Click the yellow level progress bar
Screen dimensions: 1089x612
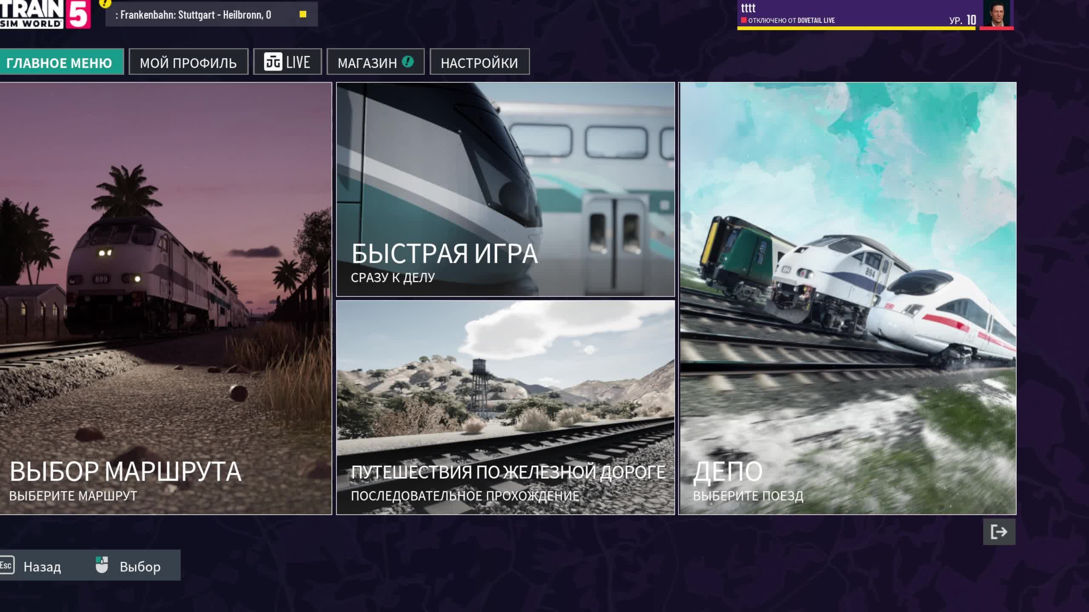[855, 28]
